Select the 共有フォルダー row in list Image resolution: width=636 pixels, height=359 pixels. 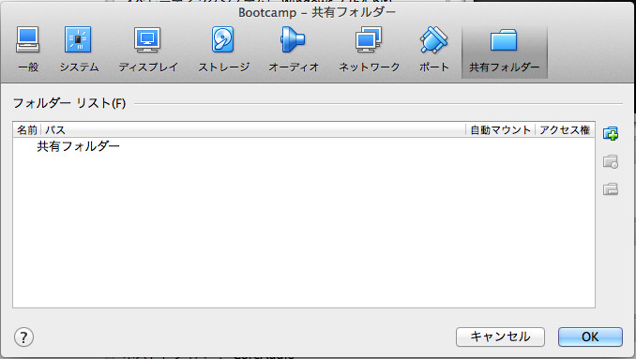[304, 146]
